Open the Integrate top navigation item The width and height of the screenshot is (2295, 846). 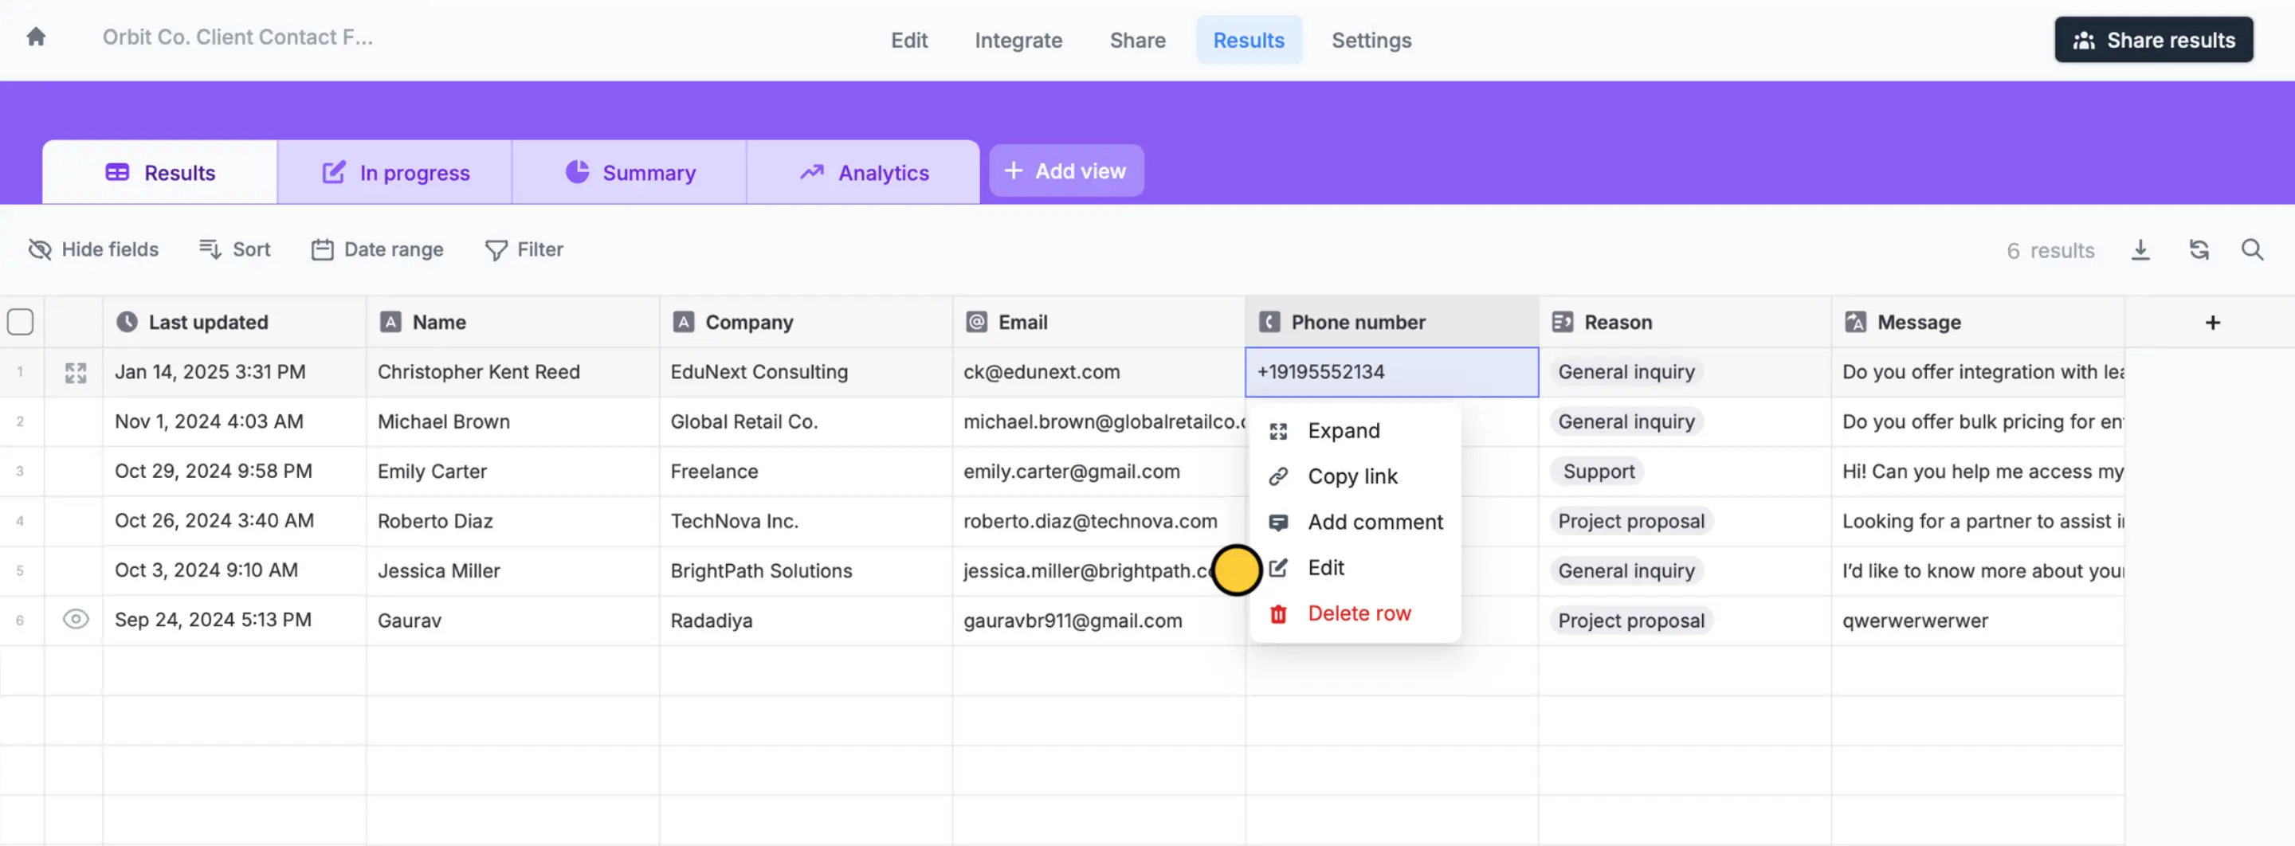click(x=1018, y=40)
